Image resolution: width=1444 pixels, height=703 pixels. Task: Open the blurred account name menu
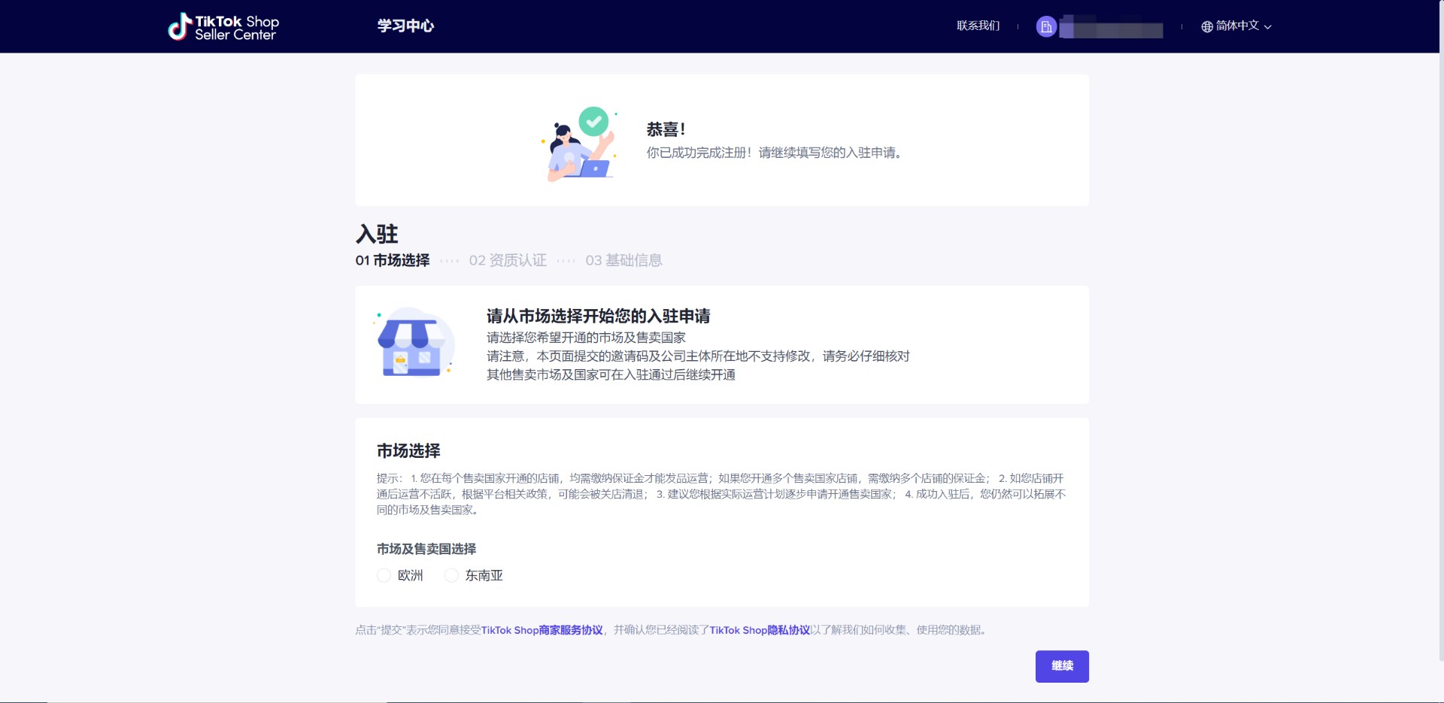click(1111, 28)
